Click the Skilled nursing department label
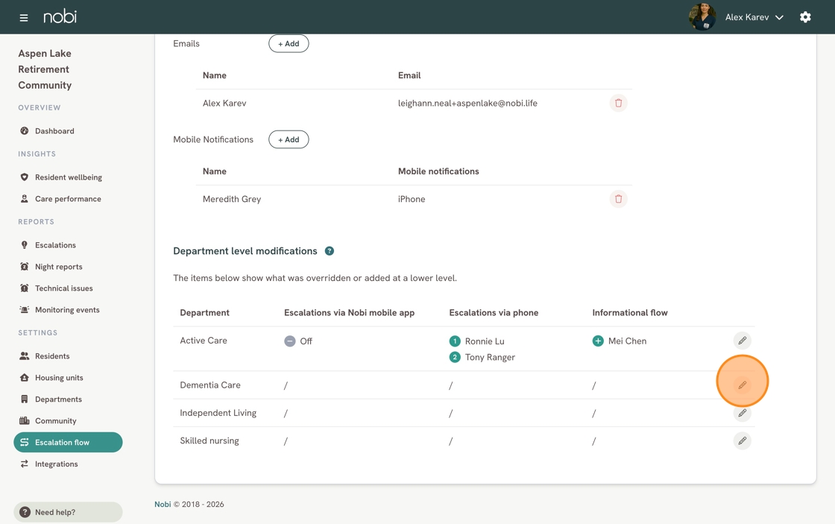The width and height of the screenshot is (835, 524). [x=209, y=441]
